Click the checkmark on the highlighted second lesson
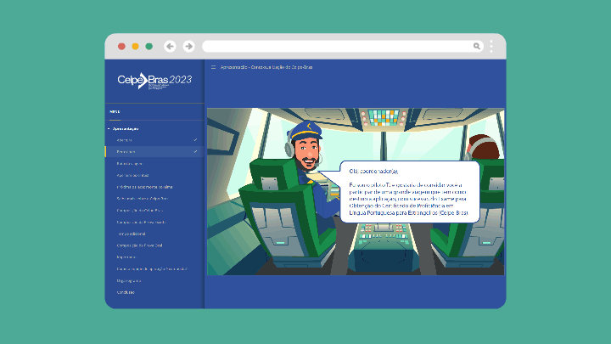 point(195,151)
